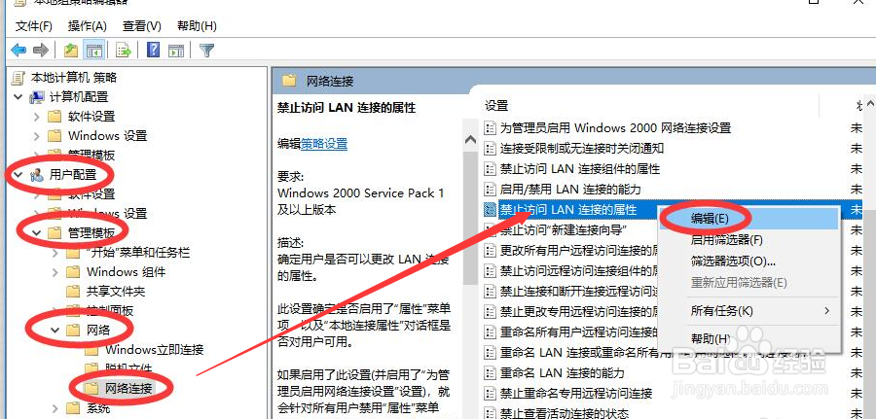Toggle the show/hide action pane icon
Screen dimensions: 876x419
point(176,51)
